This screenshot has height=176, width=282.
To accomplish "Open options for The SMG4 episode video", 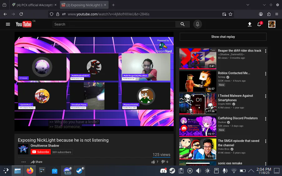I will [x=265, y=141].
